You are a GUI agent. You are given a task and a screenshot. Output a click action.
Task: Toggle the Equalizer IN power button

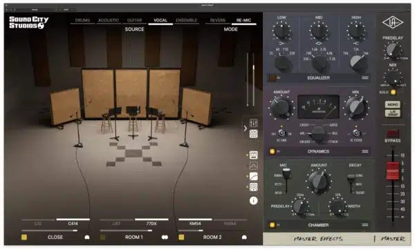[272, 78]
